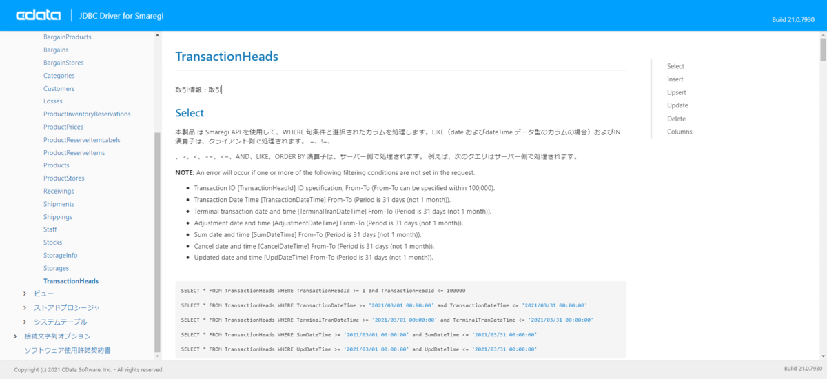Open the Shipments table page
This screenshot has width=827, height=379.
(59, 204)
